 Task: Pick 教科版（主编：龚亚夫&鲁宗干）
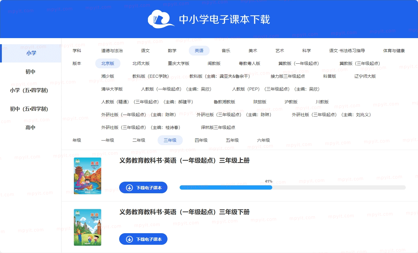click(221, 76)
